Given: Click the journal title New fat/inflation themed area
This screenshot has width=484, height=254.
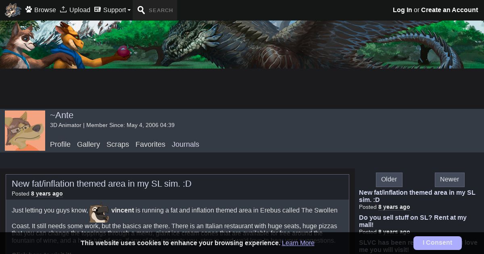Looking at the screenshot, I should click(102, 184).
